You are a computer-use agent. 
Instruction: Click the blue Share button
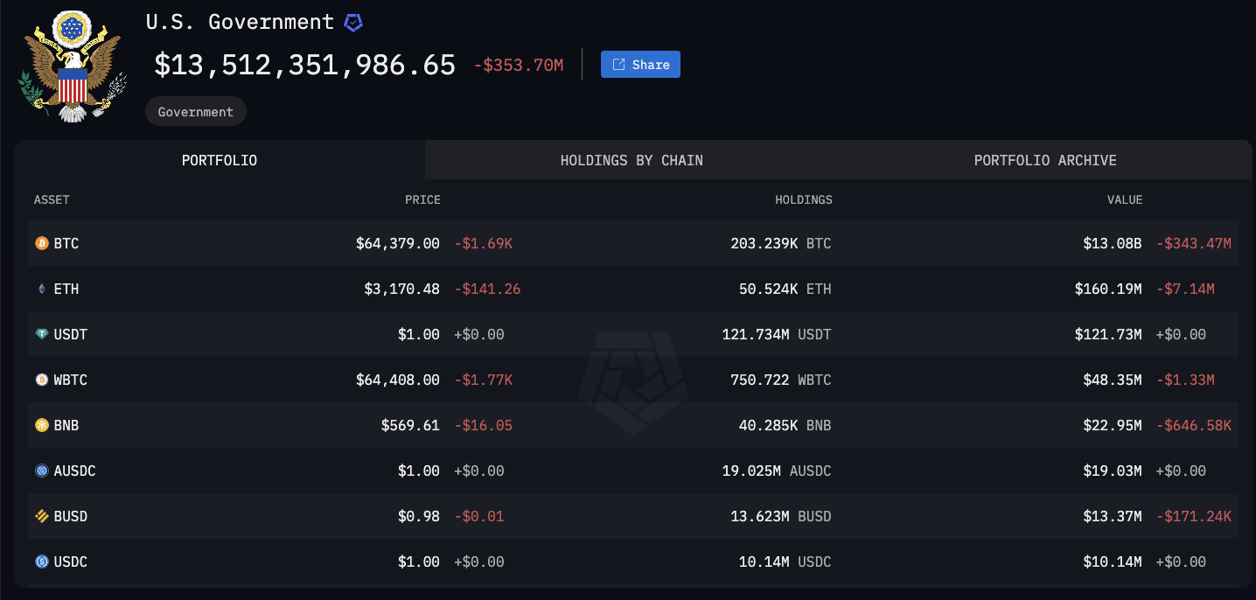(640, 64)
